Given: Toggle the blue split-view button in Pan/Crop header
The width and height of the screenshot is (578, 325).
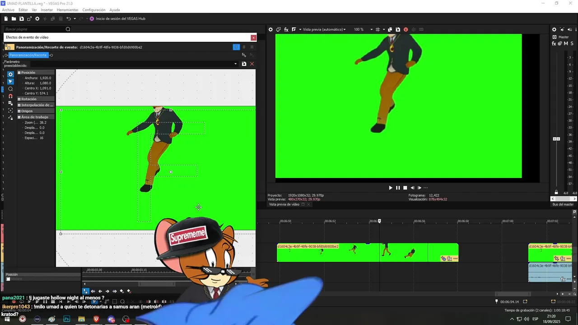Looking at the screenshot, I should pos(236,47).
